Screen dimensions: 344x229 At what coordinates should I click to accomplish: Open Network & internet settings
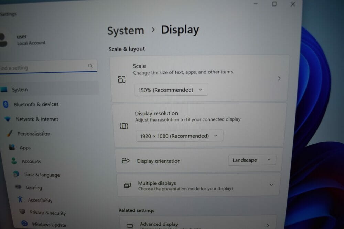(37, 119)
